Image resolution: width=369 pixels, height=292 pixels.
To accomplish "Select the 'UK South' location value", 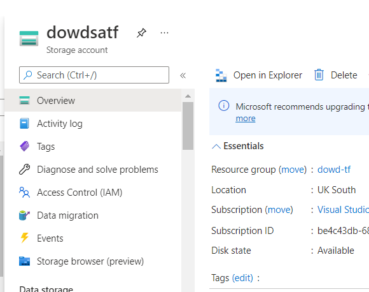I will 337,190.
